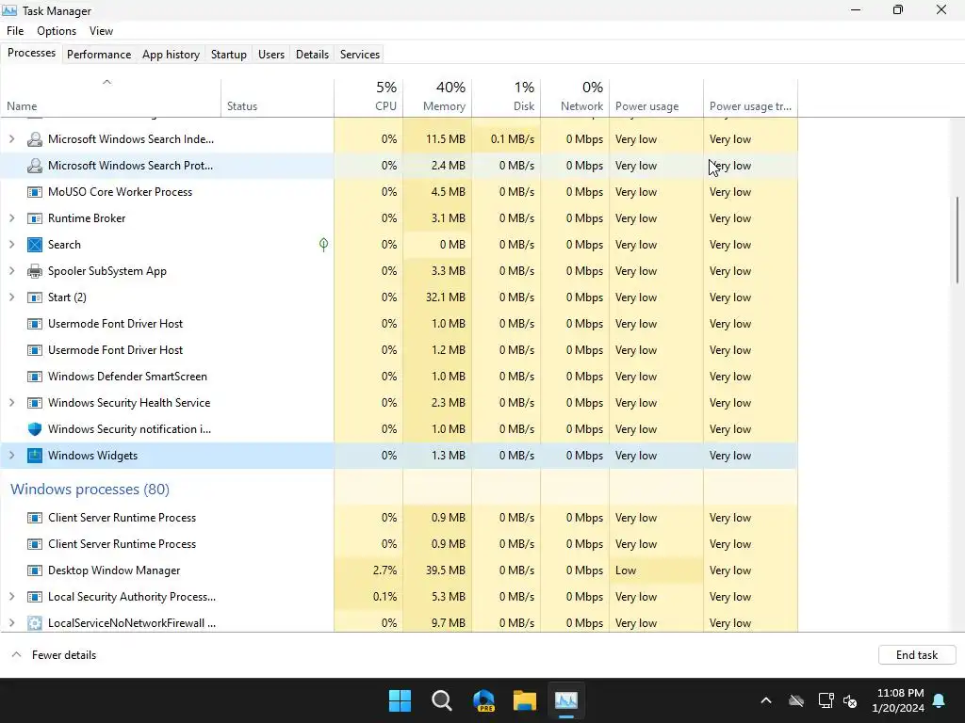Switch to the Performance tab

(x=99, y=54)
